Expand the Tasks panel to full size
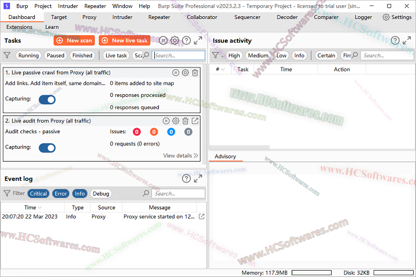 pos(198,40)
